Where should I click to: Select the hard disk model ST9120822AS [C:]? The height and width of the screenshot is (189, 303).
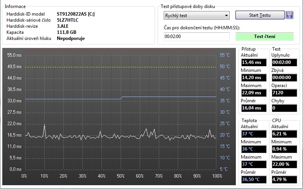pos(76,14)
